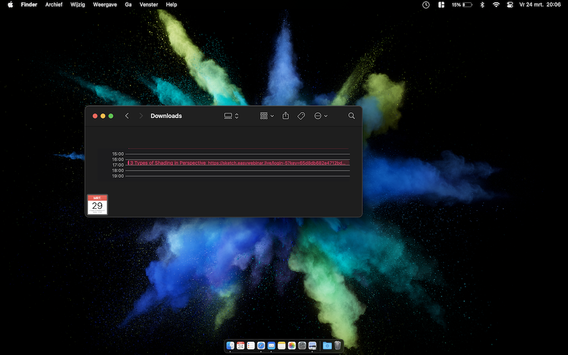Click the Downloads window title

166,116
